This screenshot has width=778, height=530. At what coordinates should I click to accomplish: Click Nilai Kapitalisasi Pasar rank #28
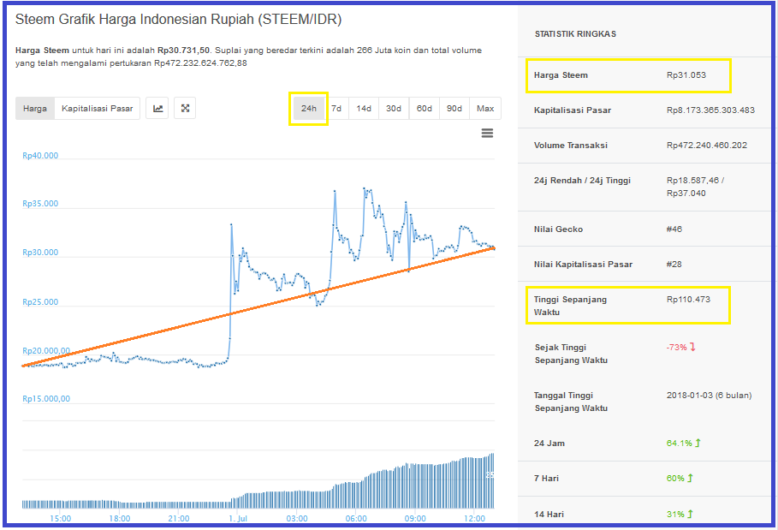tap(674, 264)
